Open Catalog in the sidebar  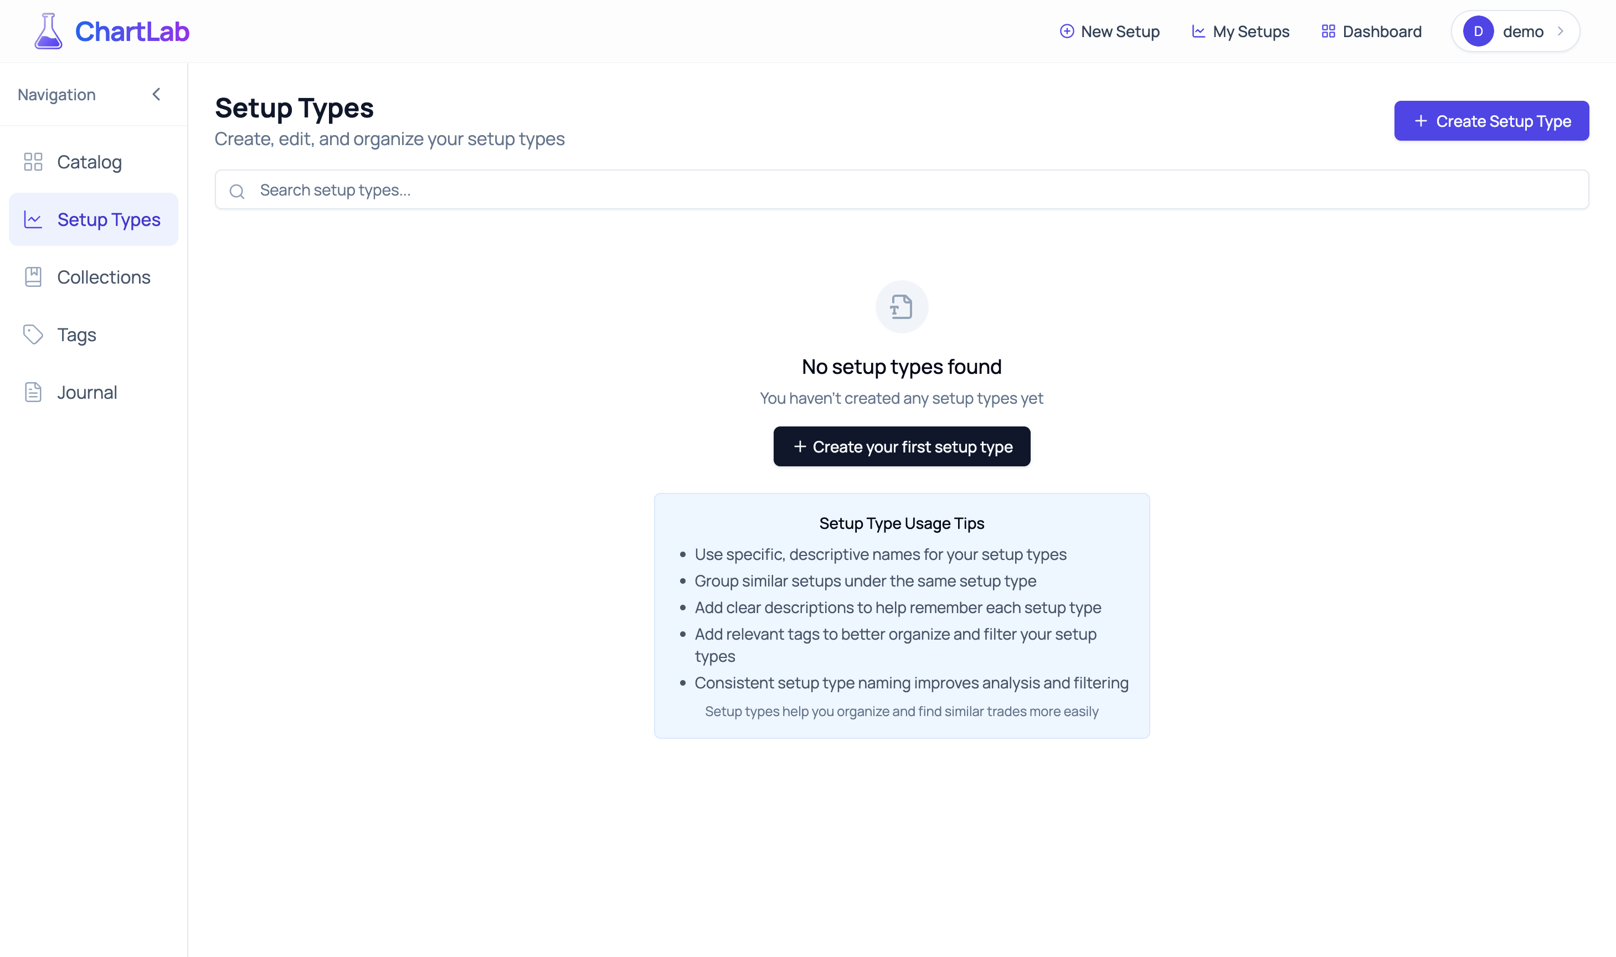(x=94, y=162)
